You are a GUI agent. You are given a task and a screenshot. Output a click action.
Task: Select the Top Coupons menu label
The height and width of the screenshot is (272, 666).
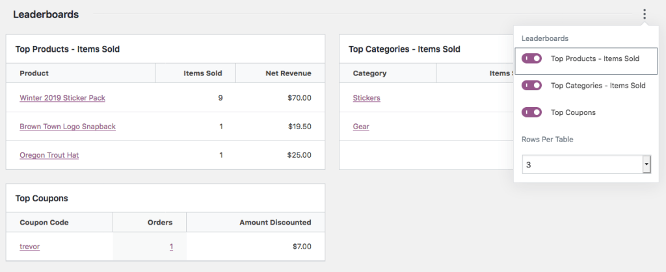tap(573, 112)
